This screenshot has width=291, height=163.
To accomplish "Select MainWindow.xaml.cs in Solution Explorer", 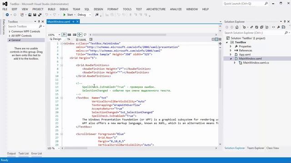I will [x=256, y=62].
